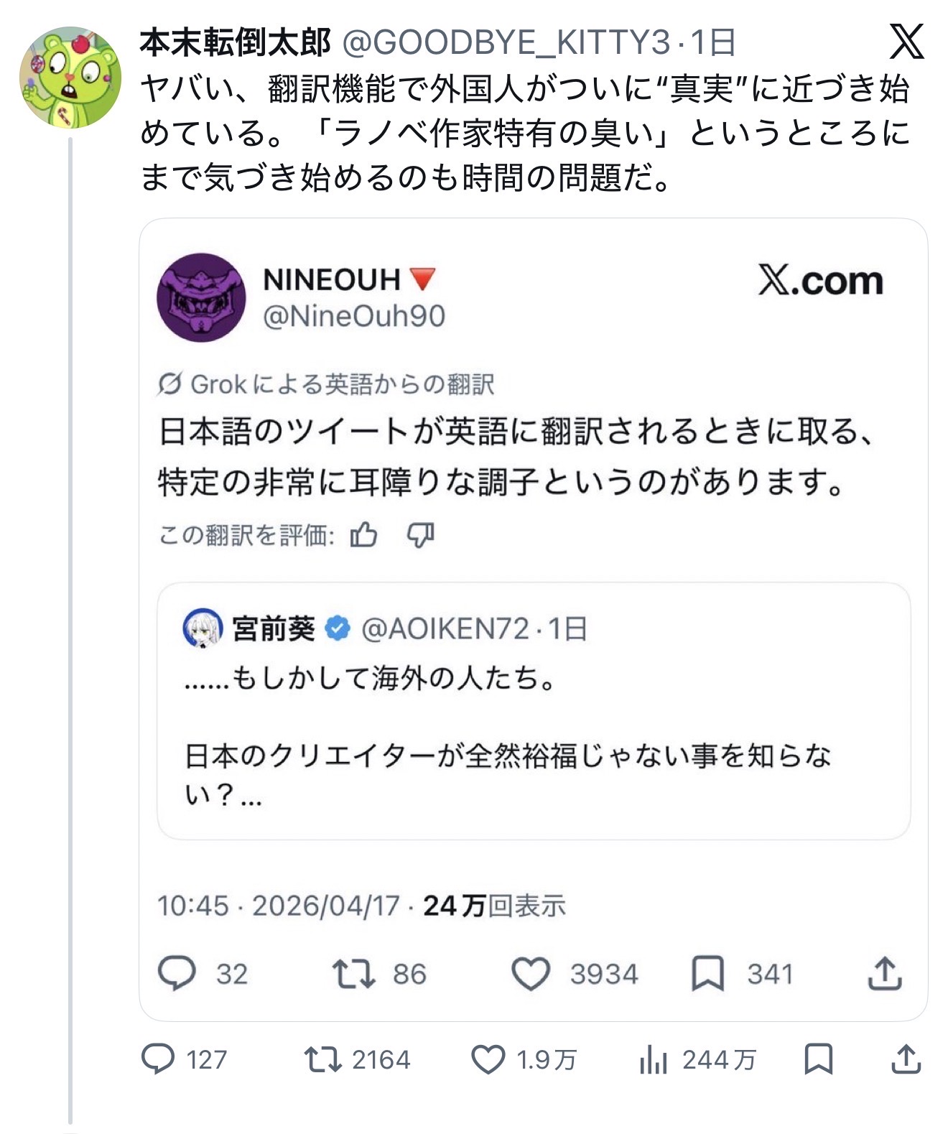Open the @GOODBYE_KITTY3 handle link
Viewport: 948px width, 1134px height.
pos(506,43)
